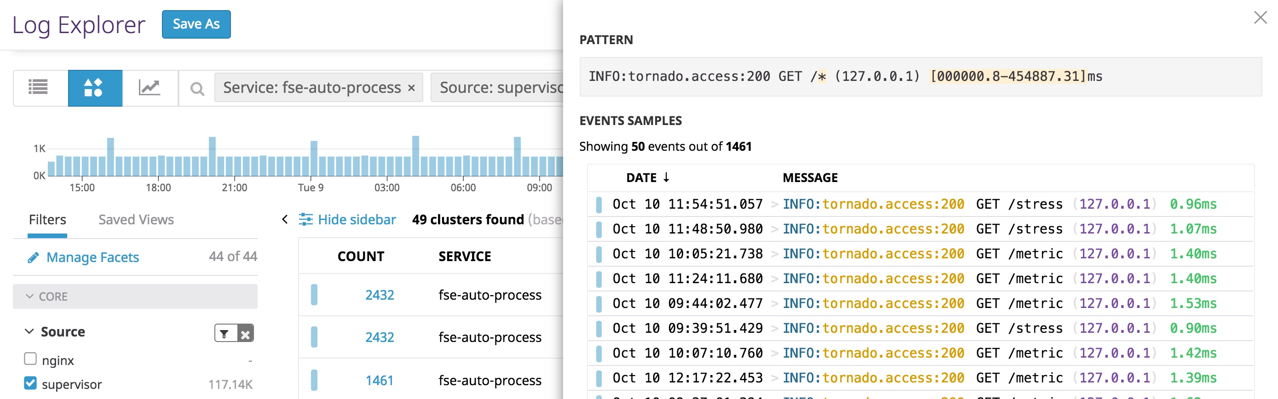The image size is (1278, 399).
Task: Select the patterns cluster view icon
Action: 94,88
